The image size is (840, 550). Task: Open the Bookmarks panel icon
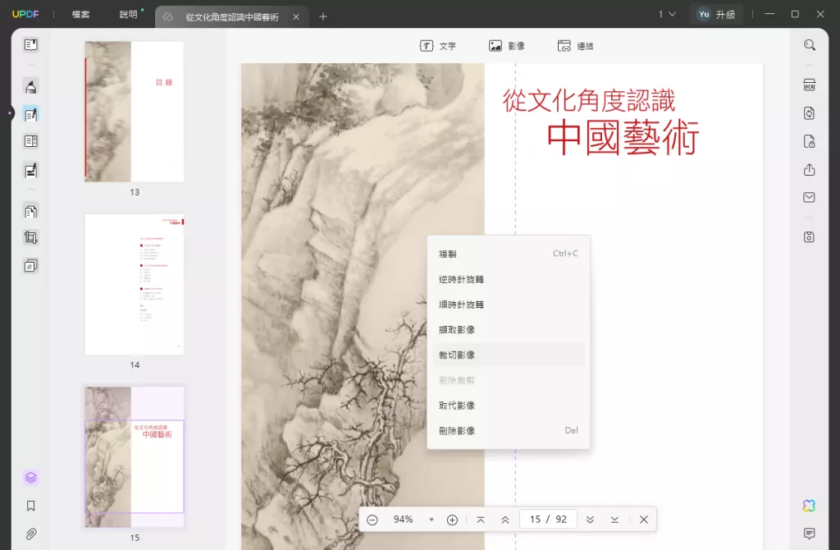click(31, 506)
